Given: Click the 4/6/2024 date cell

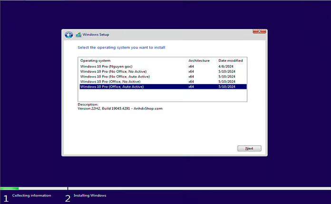Looking at the screenshot, I should click(226, 66).
